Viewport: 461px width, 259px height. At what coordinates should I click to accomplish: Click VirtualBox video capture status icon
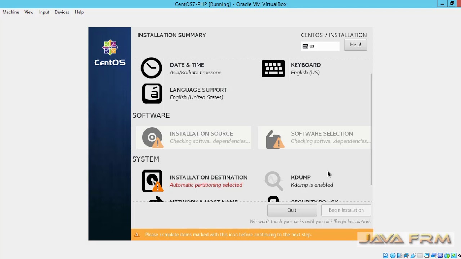[x=434, y=255]
